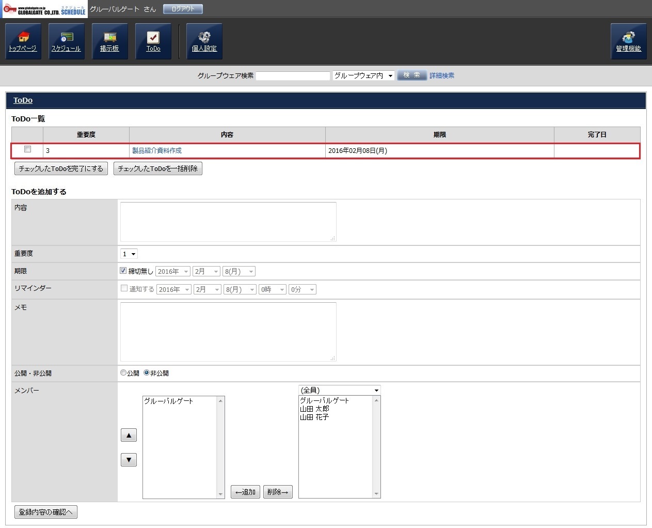Viewport: 652px width, 528px height.
Task: Check the 製品紹介資料作成 ToDo row checkbox
Action: click(28, 149)
